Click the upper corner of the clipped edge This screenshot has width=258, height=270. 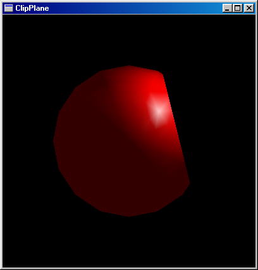pos(163,74)
